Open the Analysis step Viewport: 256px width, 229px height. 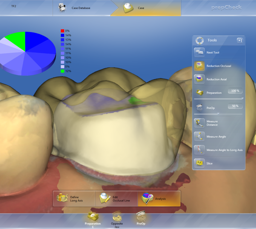click(159, 198)
